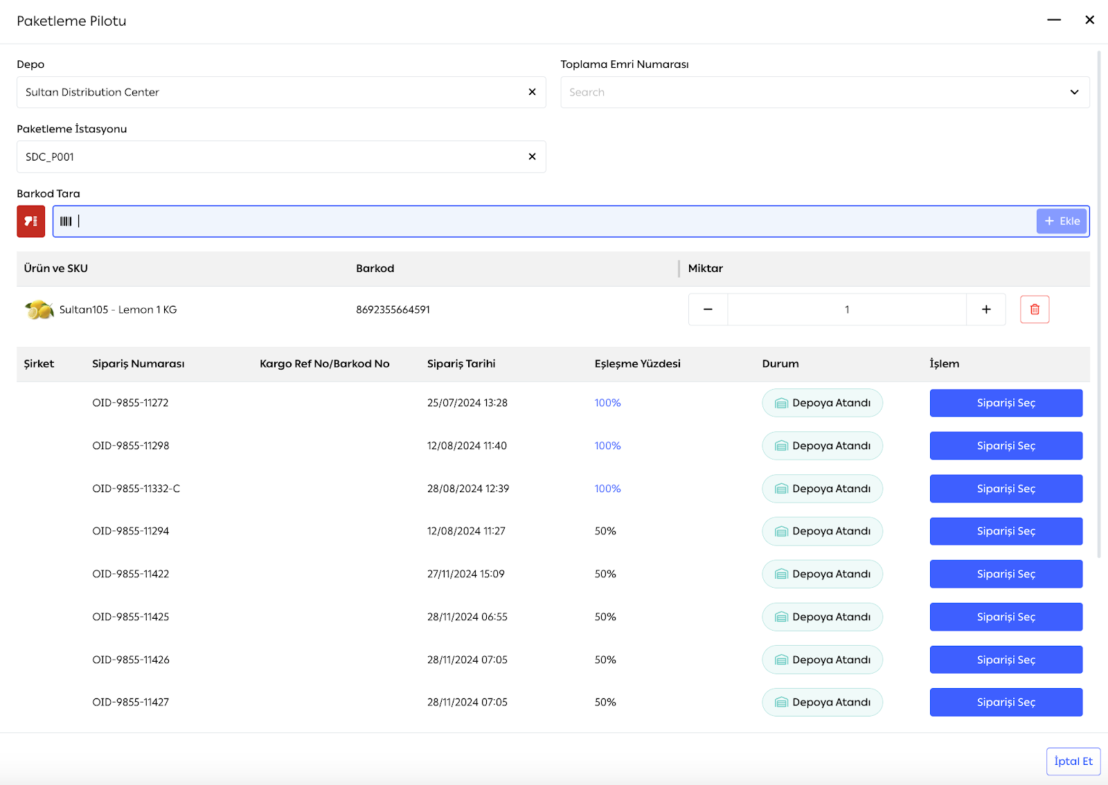
Task: Click order number OID-9855-11427
Action: 130,702
